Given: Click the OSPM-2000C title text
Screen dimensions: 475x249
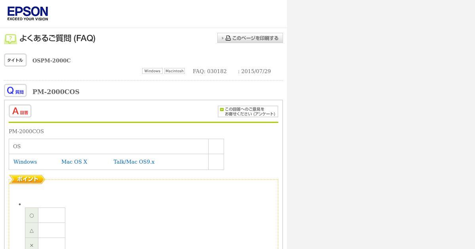Looking at the screenshot, I should [51, 60].
